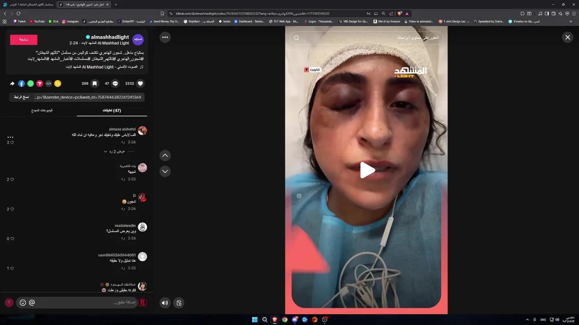Mute the video with the speaker icon
The image size is (579, 325).
tap(165, 303)
